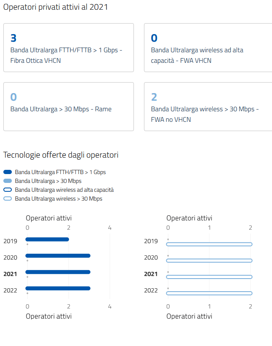
Task: Click the bold 2021 label in right chart
Action: coord(151,274)
